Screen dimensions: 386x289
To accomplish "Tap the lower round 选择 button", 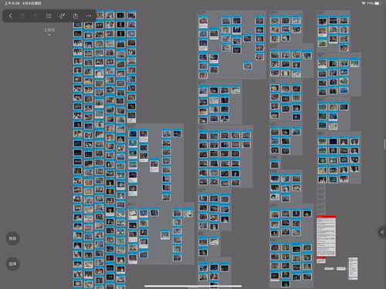I will [12, 264].
